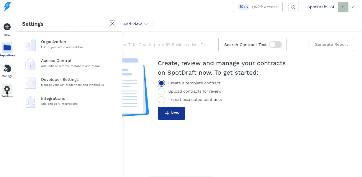Click the SpotDraft lightning logo
The image size is (362, 177).
click(x=7, y=7)
